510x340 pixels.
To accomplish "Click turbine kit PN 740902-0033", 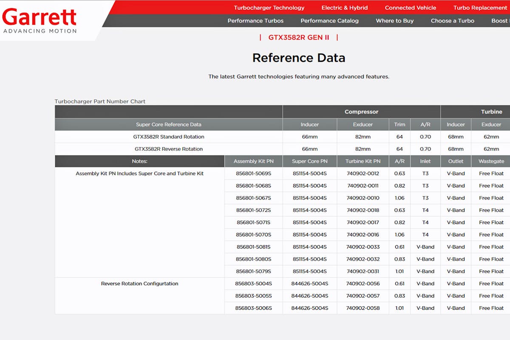I will pyautogui.click(x=363, y=247).
